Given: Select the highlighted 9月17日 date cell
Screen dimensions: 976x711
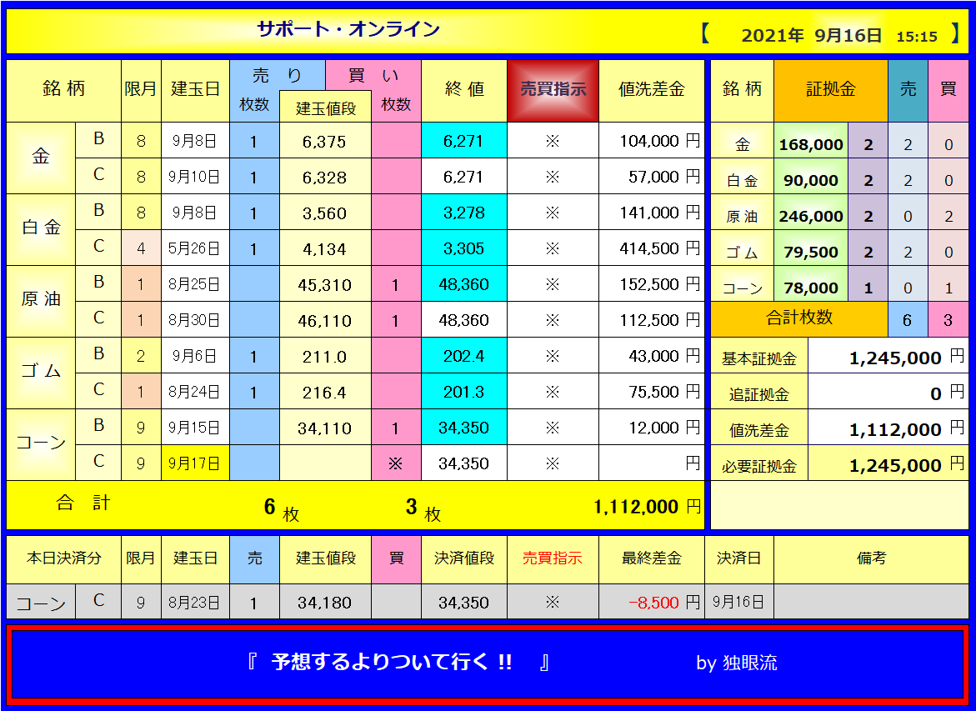Looking at the screenshot, I should click(x=195, y=463).
